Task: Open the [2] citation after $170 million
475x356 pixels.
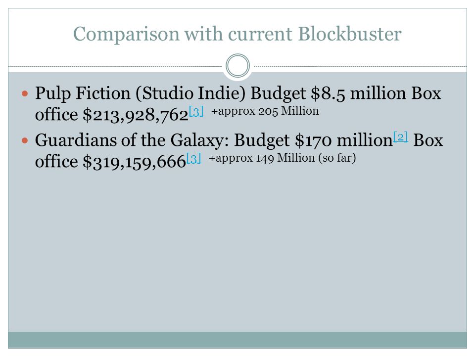Action: pyautogui.click(x=400, y=137)
